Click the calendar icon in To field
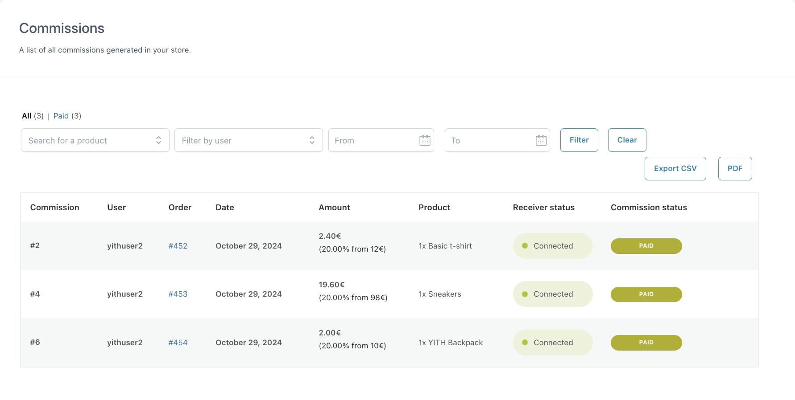795x400 pixels. (541, 140)
